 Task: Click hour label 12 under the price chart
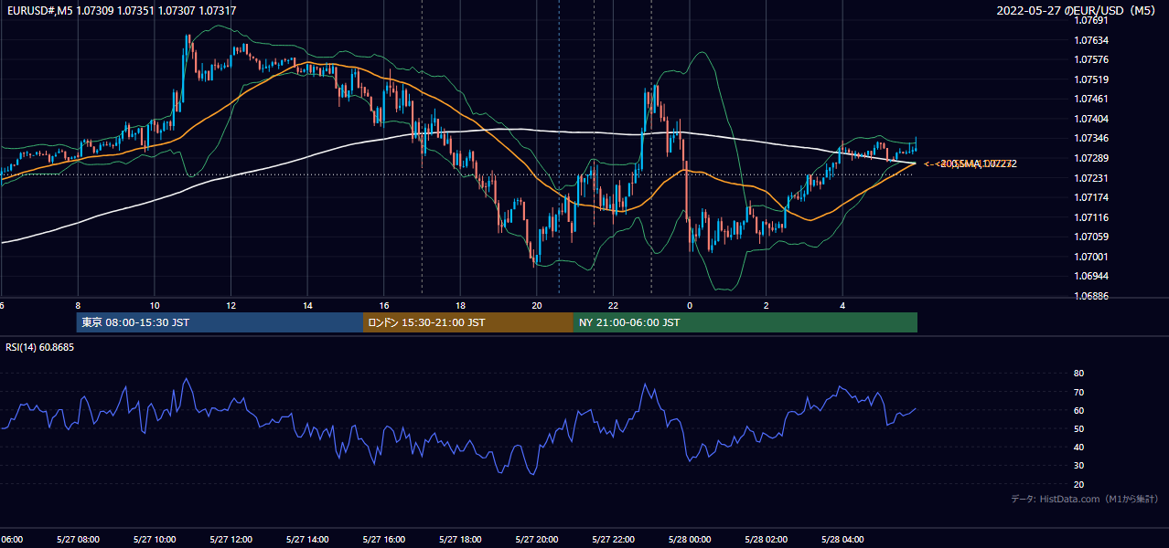click(231, 306)
